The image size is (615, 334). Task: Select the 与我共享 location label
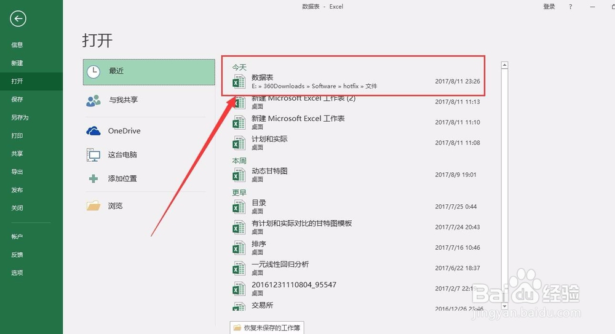coord(123,100)
